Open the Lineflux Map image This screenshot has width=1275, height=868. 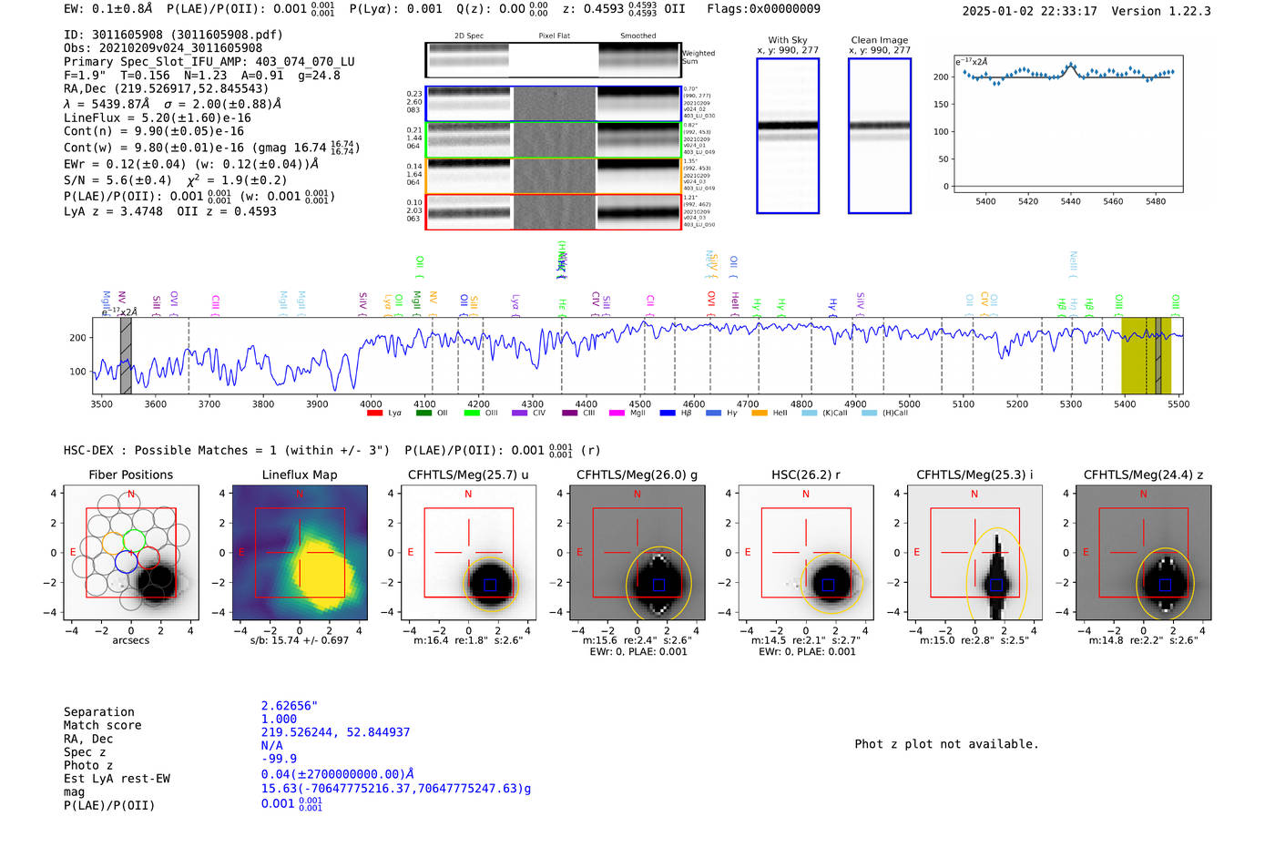pyautogui.click(x=300, y=553)
